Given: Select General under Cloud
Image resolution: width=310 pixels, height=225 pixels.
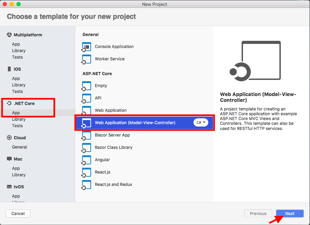Looking at the screenshot, I should pyautogui.click(x=20, y=147).
